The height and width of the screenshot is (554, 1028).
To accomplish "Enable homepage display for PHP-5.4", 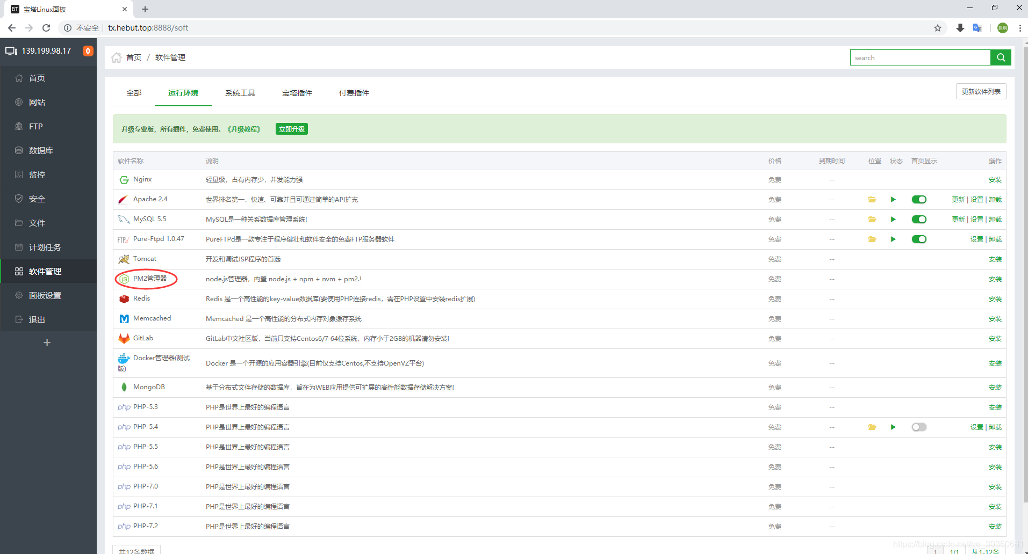I will click(x=919, y=427).
